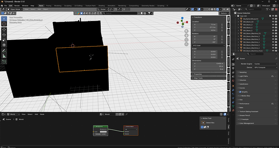Open the File menu

tap(6, 6)
